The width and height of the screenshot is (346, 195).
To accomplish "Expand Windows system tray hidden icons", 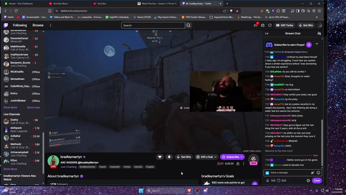I will tap(311, 191).
